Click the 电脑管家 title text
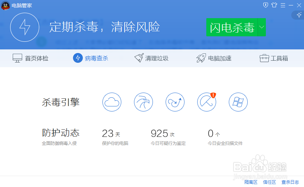Screen dimensions: 304x187 [22, 5]
